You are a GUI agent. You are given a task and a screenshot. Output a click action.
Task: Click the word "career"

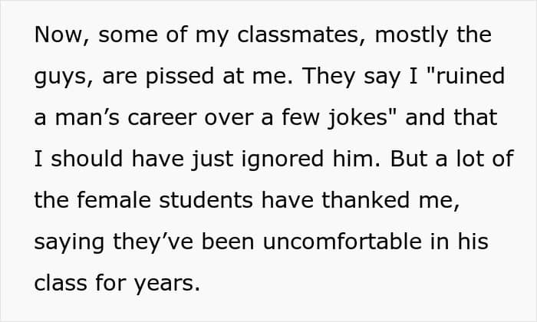[162, 118]
